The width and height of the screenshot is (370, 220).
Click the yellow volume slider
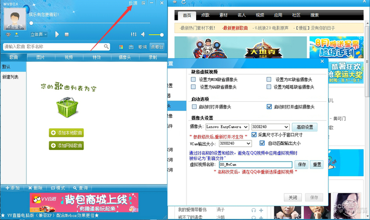tap(156, 35)
